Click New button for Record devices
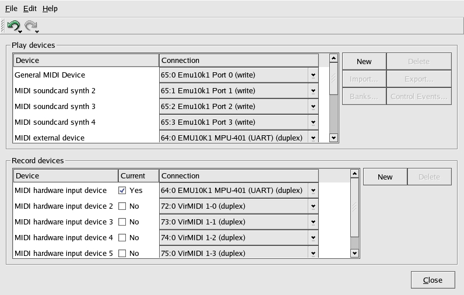This screenshot has width=464, height=295. click(385, 177)
